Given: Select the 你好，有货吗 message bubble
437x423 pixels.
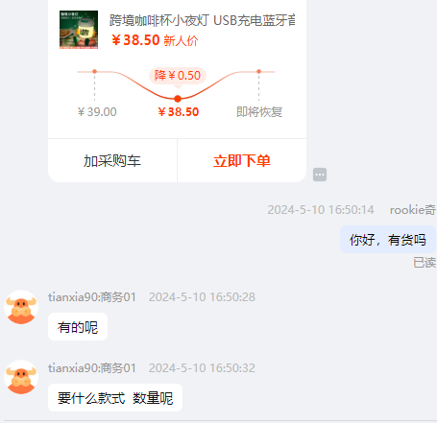Looking at the screenshot, I should (388, 240).
